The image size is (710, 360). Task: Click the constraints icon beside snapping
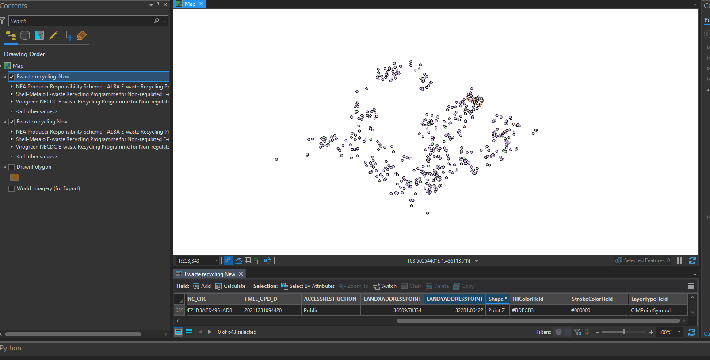click(x=238, y=260)
